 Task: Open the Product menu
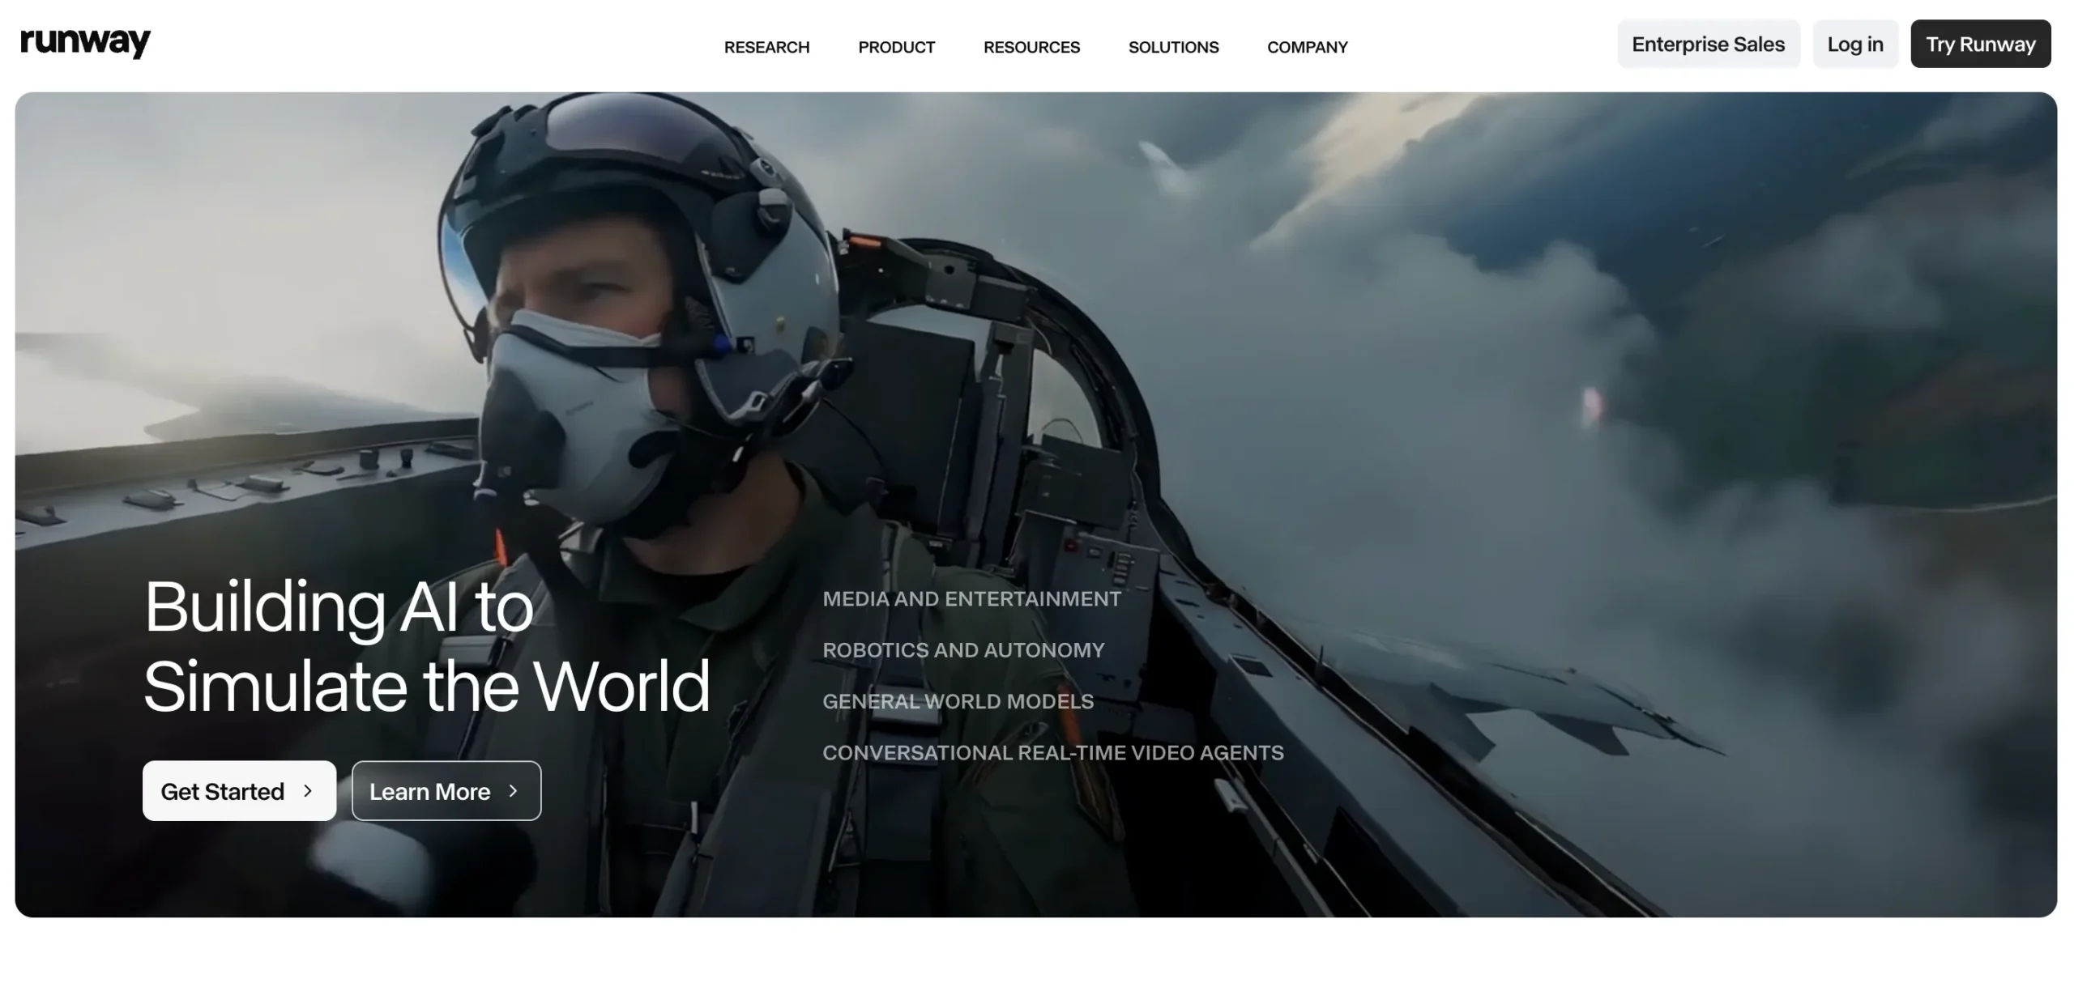tap(896, 47)
